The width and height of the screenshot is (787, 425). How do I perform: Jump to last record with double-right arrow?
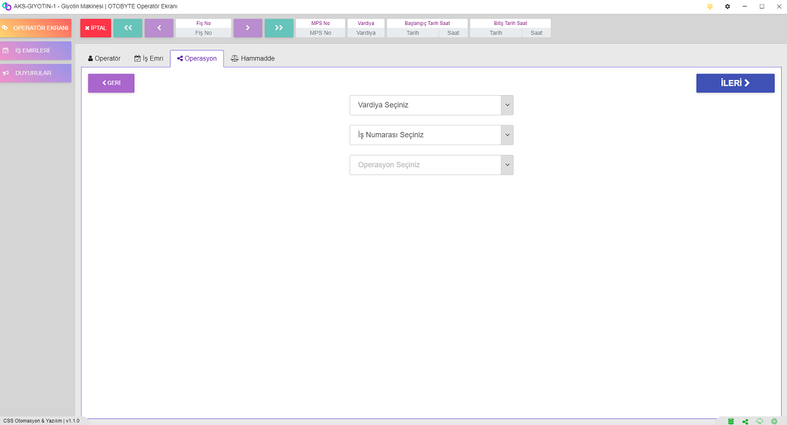(279, 28)
